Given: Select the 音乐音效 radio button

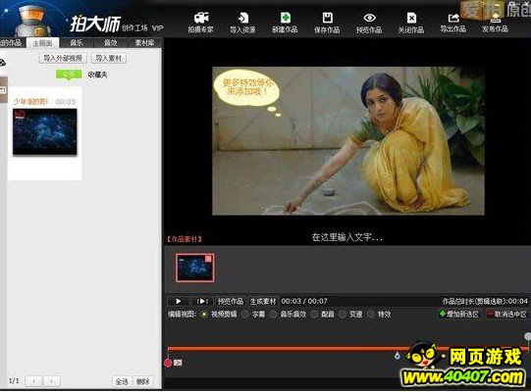Looking at the screenshot, I should [274, 315].
